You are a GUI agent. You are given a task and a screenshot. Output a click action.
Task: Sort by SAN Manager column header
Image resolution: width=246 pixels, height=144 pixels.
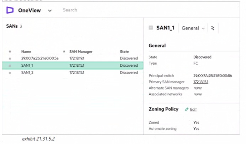click(x=81, y=51)
